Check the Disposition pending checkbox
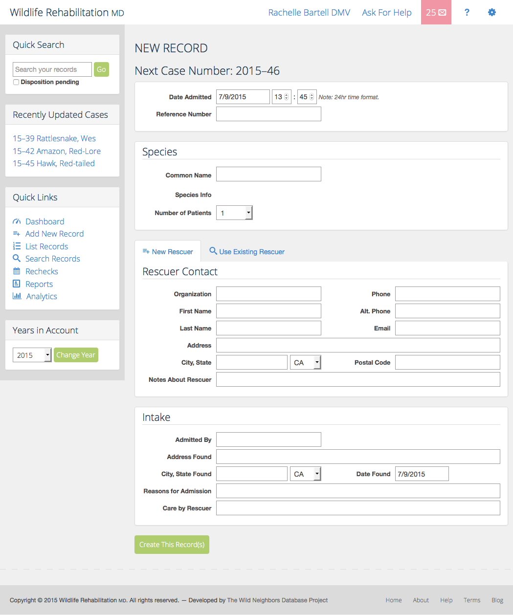 [x=16, y=82]
